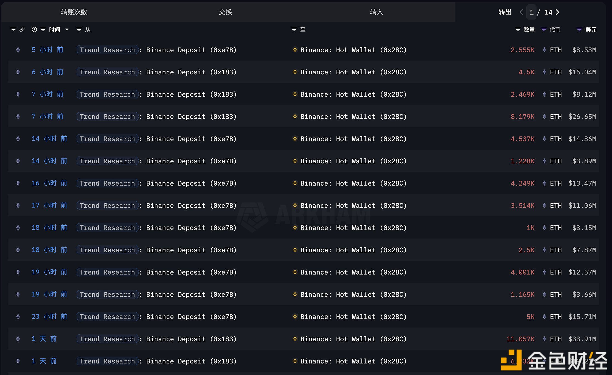Click the leftmost filter icon in header
The width and height of the screenshot is (612, 375).
(13, 29)
